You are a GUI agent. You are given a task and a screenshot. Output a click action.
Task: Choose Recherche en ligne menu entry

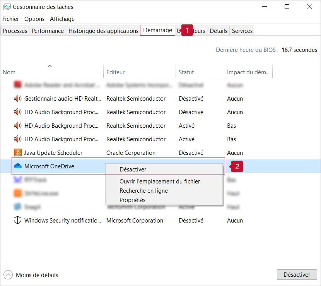click(x=143, y=191)
